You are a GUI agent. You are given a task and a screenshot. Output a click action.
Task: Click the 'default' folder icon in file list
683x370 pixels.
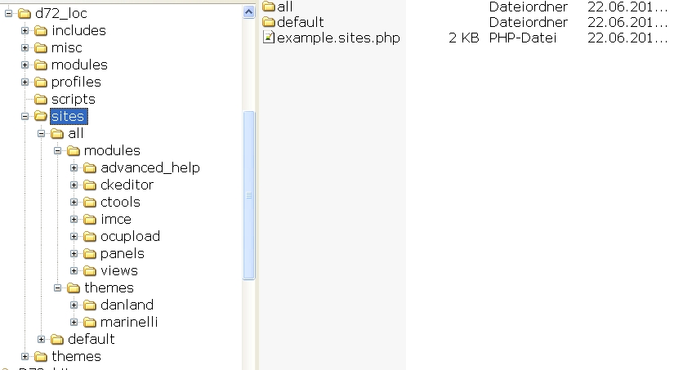click(x=269, y=22)
